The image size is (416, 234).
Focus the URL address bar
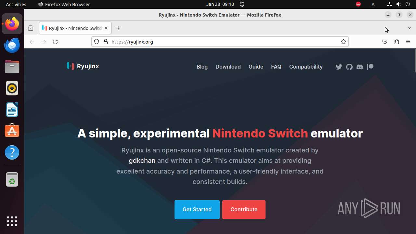click(220, 42)
